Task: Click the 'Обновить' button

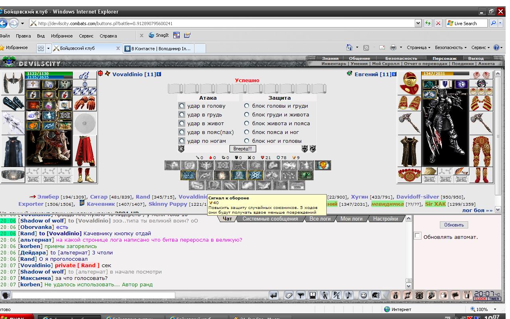Action: point(454,225)
